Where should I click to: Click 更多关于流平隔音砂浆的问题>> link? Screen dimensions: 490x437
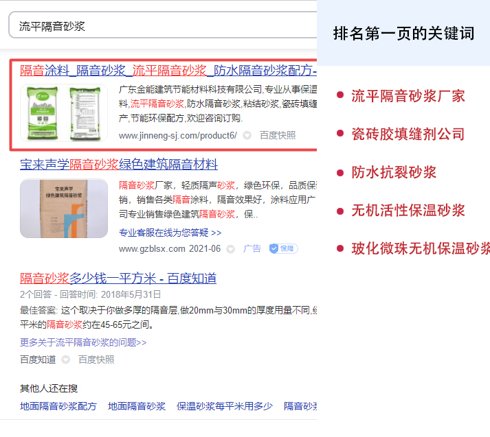pos(83,342)
